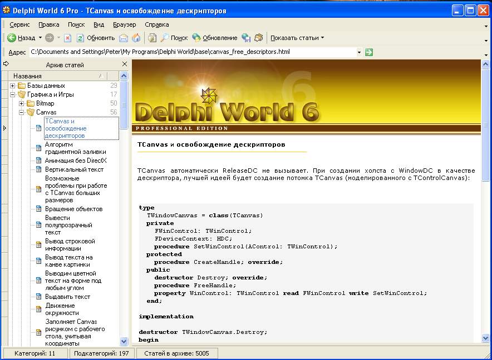Open the Правка menu
This screenshot has height=360, width=492.
(48, 24)
